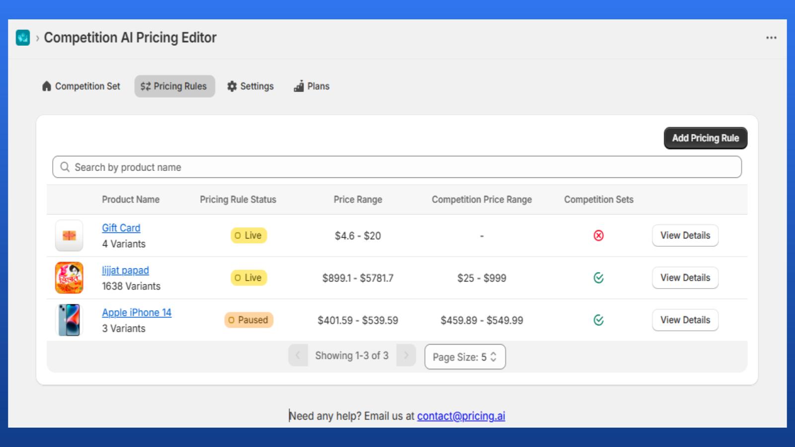
Task: Click the Live status badge for Gift Card
Action: pos(248,235)
